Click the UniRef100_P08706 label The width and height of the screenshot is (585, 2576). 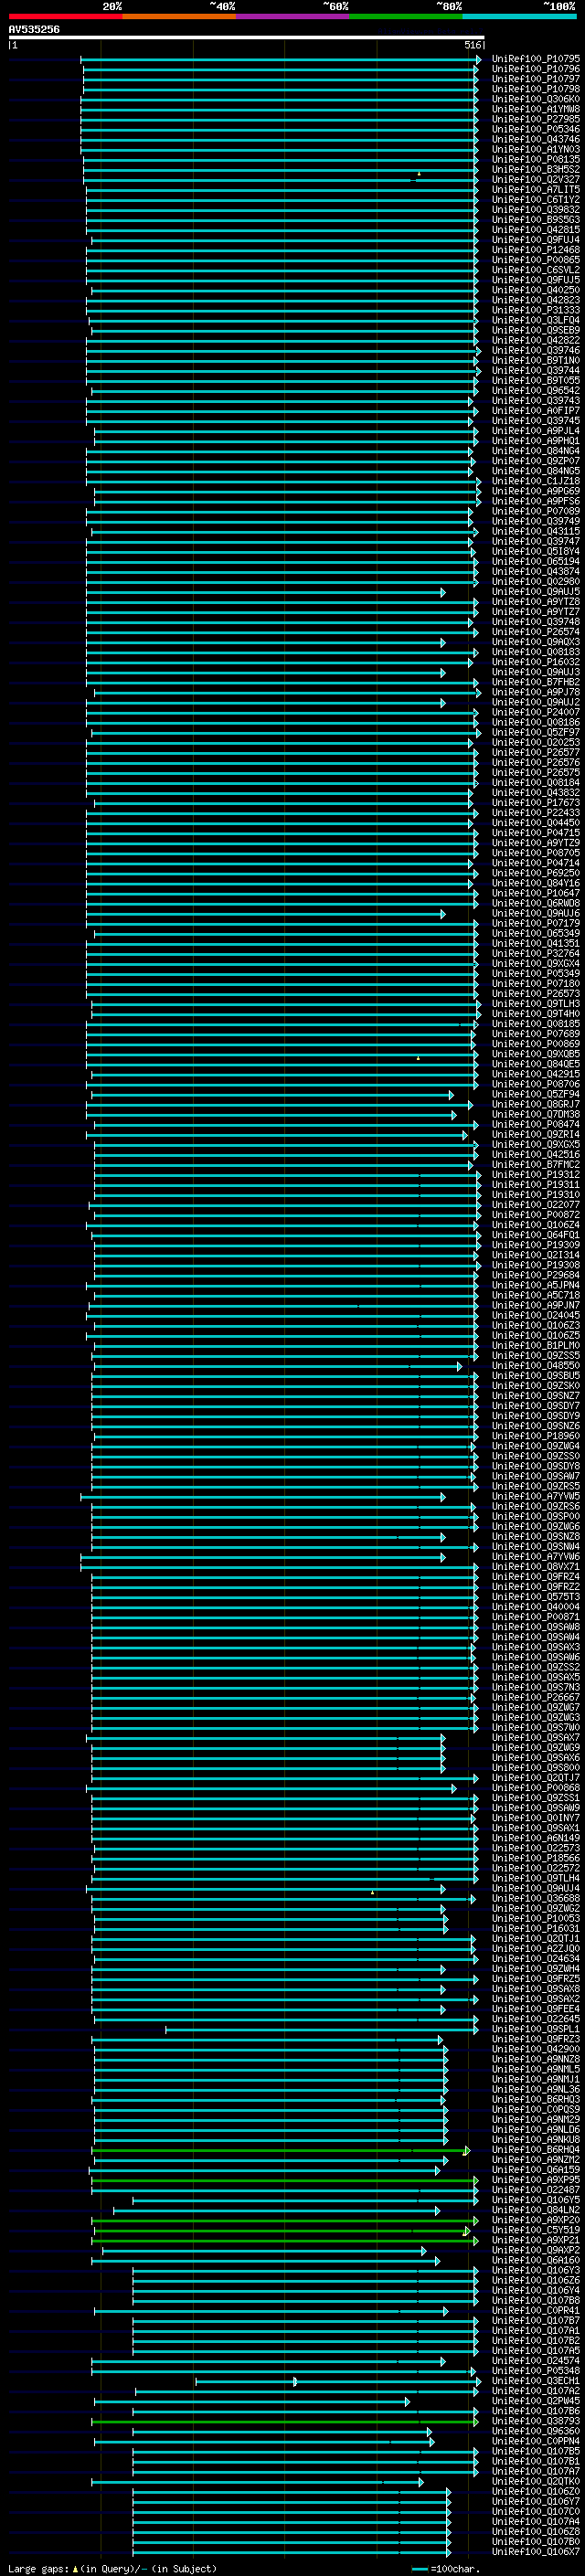536,1084
